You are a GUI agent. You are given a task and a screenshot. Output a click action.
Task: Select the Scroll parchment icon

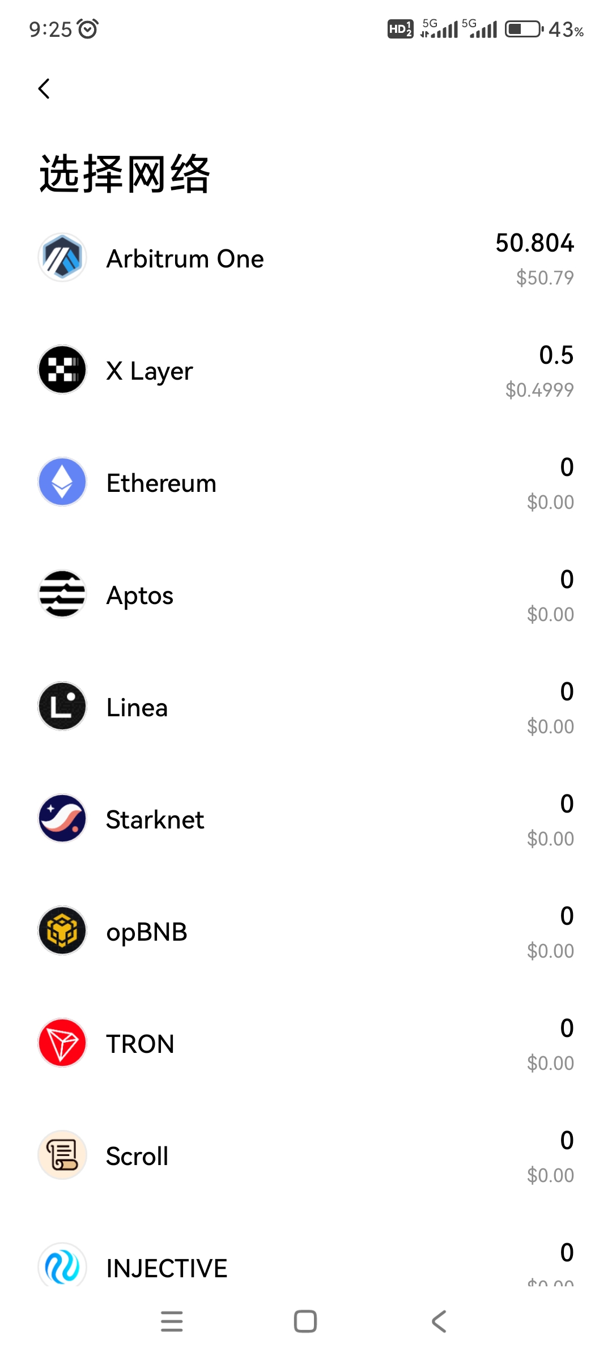tap(62, 1155)
